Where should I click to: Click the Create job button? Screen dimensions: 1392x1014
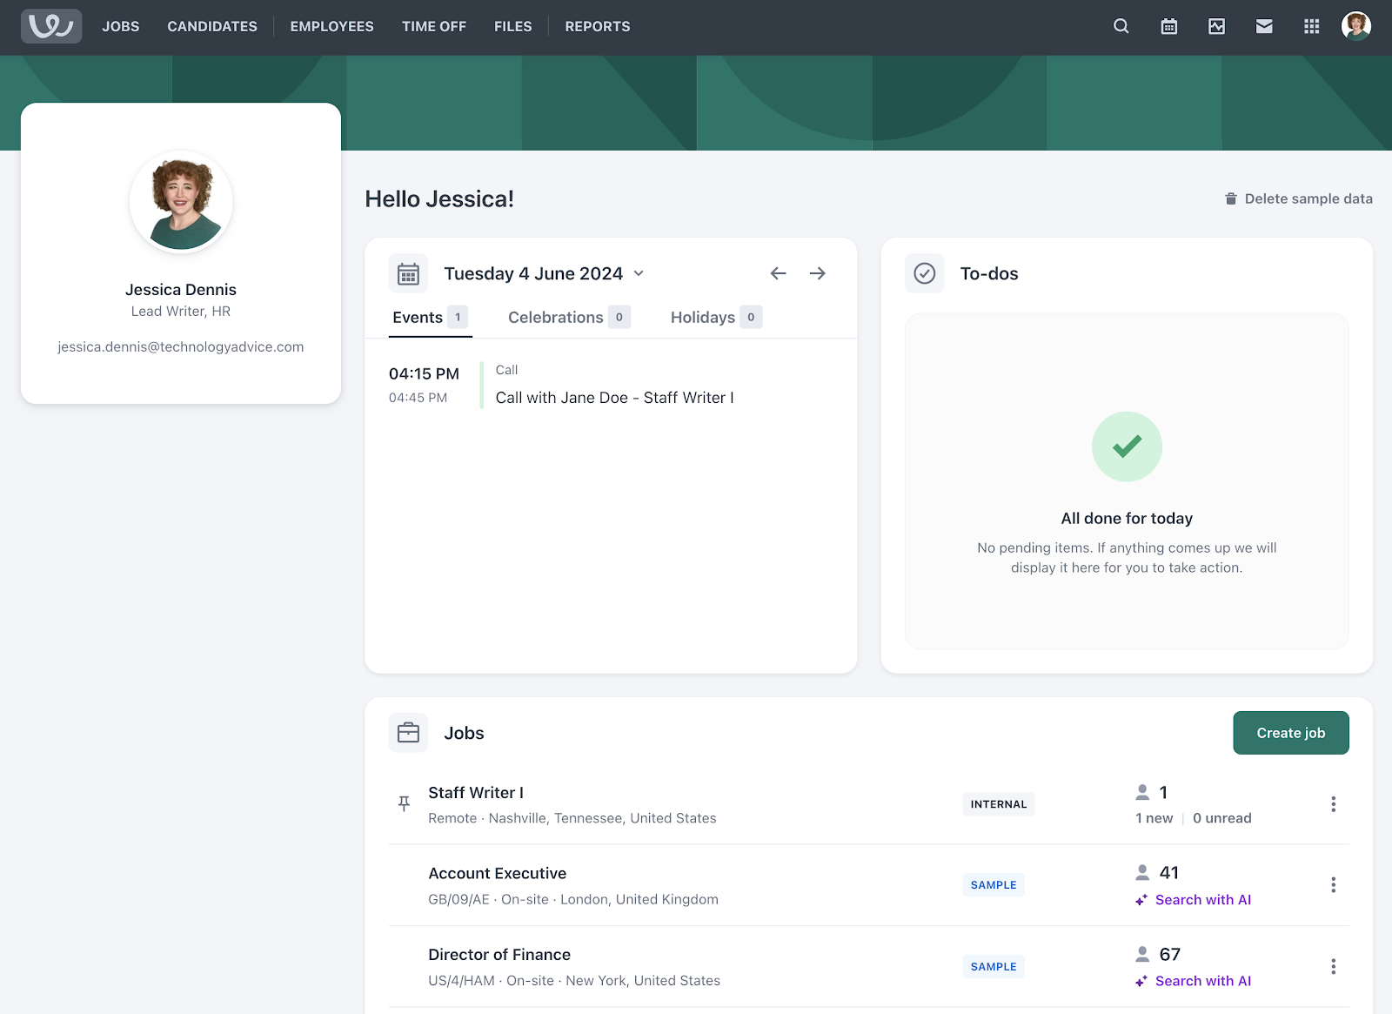point(1291,733)
